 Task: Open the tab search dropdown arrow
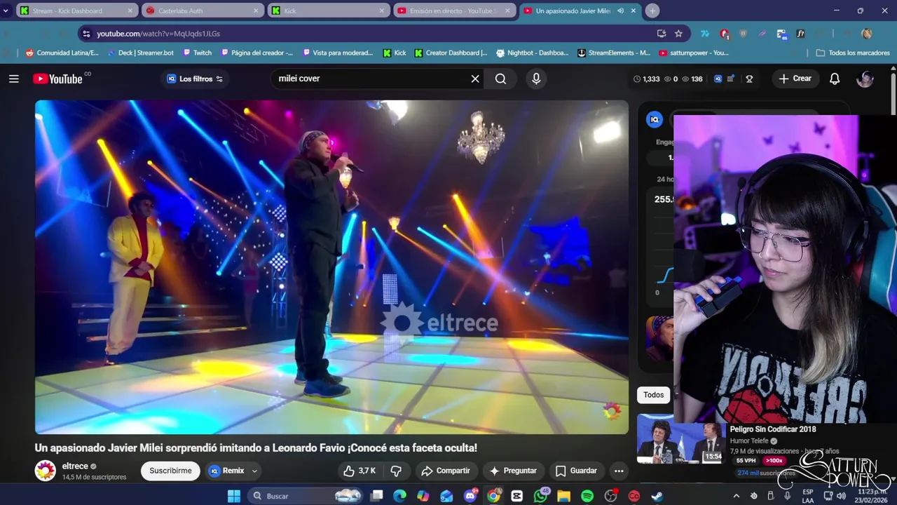coord(6,11)
